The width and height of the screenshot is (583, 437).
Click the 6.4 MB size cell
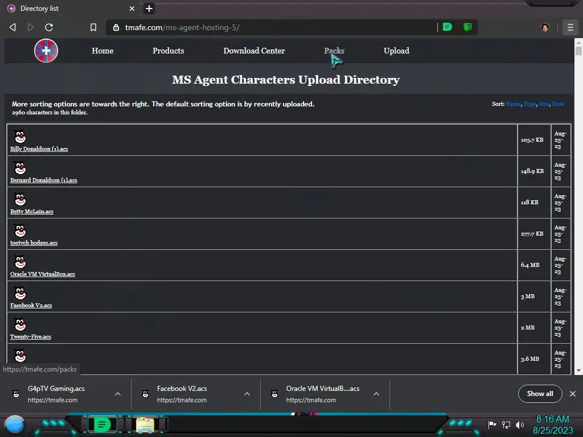tap(534, 265)
